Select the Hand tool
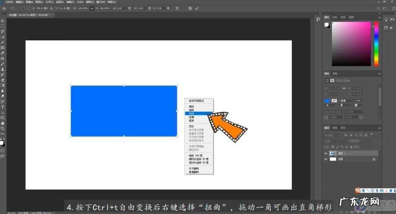Screen dimensions: 396x214 pos(3,123)
